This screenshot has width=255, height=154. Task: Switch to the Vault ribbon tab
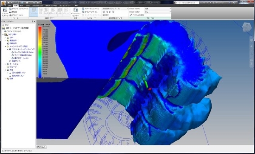pyautogui.click(x=28, y=6)
